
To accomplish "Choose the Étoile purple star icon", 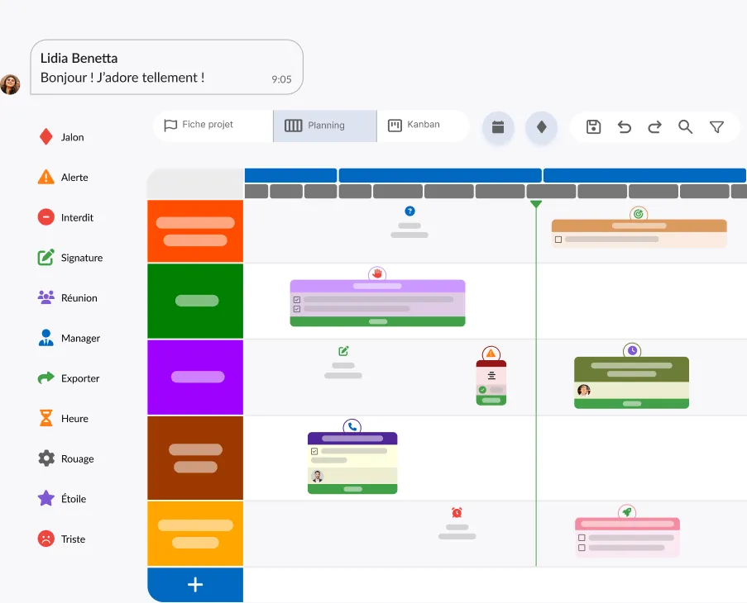I will tap(46, 499).
